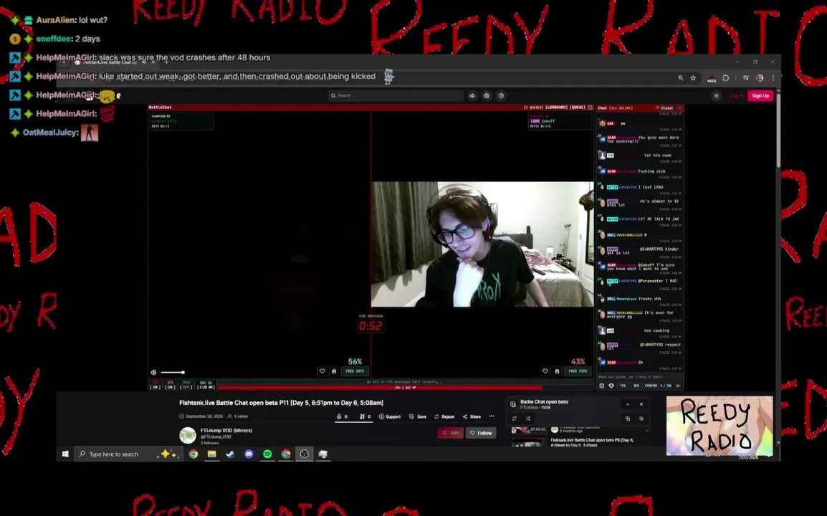Mute the video player volume icon
The width and height of the screenshot is (827, 516).
click(153, 373)
